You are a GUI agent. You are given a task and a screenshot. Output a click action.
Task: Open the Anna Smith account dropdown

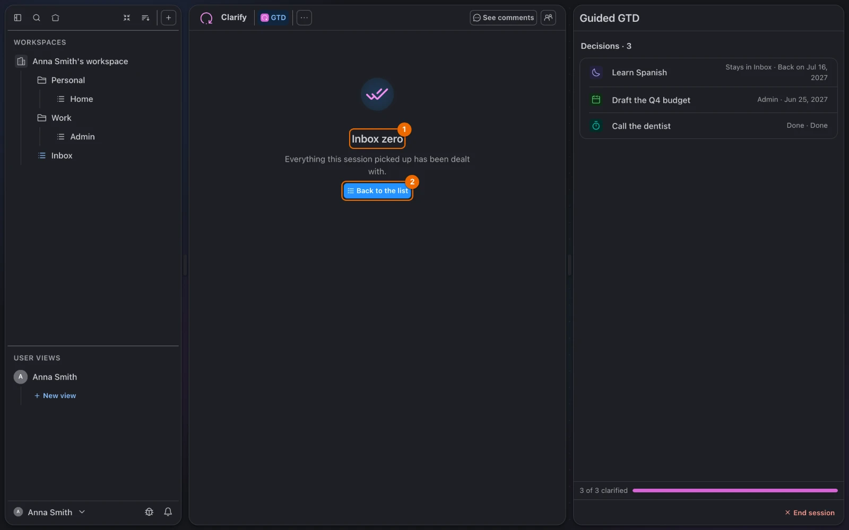tap(49, 512)
